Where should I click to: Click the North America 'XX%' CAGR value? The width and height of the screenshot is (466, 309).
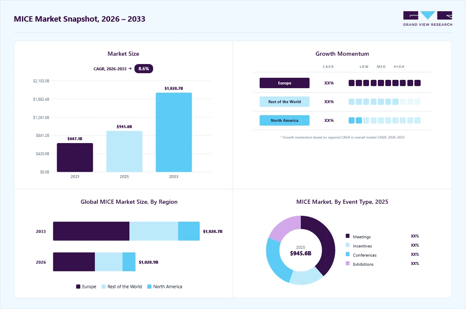tap(329, 120)
